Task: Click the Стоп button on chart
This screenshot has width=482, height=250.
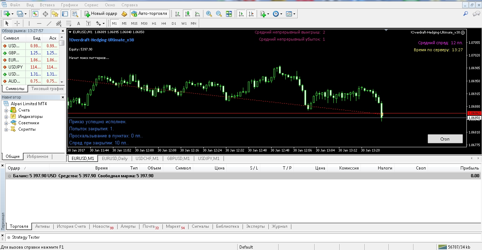Action: click(445, 139)
